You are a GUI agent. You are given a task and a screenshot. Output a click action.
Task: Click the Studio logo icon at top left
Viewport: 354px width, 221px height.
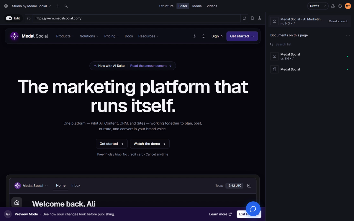6,6
